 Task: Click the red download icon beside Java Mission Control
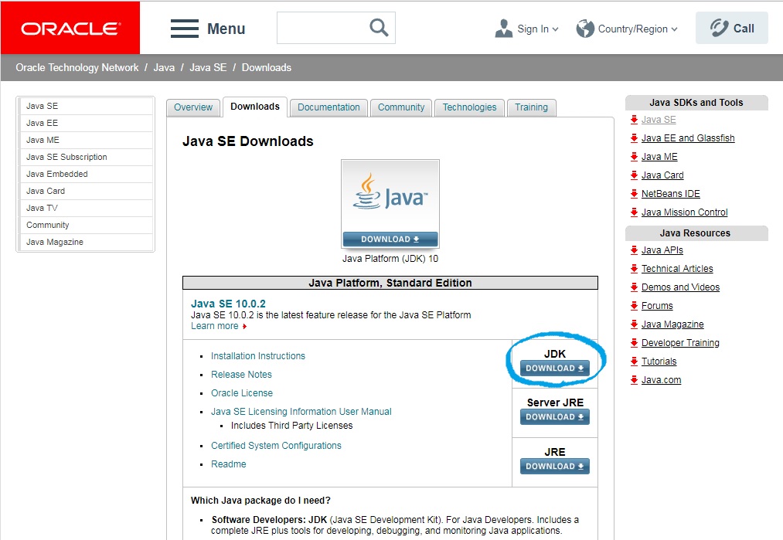pos(634,212)
